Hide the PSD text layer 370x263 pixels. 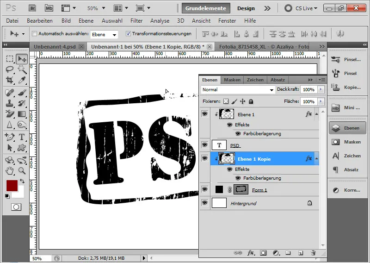click(204, 145)
